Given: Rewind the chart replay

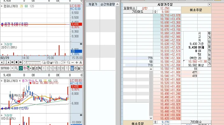Looking at the screenshot, I should click(12, 62).
